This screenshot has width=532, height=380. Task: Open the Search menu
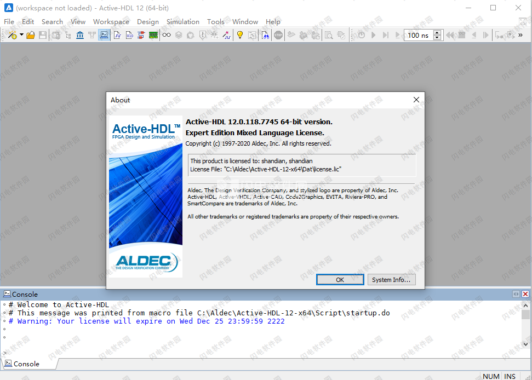point(52,22)
